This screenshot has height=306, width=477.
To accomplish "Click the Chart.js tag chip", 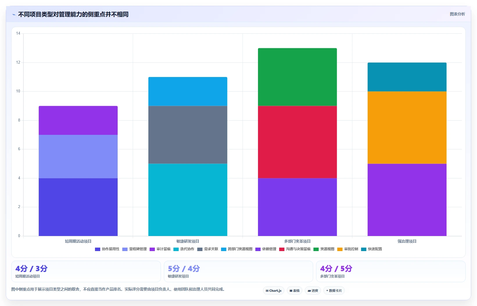I will pos(274,291).
